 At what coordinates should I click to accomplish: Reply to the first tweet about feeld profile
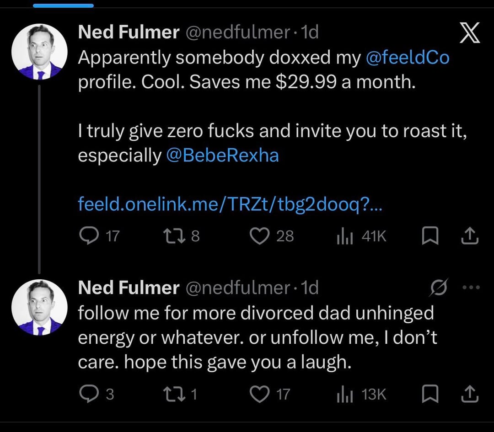(x=87, y=236)
